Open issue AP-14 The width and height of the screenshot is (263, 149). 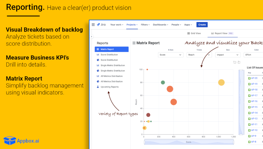(254, 113)
